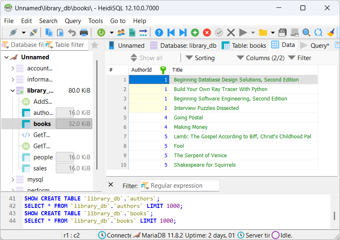Click the Export to CSV icon
The height and width of the screenshot is (240, 340).
coord(132,33)
